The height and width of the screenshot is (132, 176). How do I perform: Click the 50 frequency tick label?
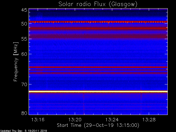pyautogui.click(x=24, y=24)
